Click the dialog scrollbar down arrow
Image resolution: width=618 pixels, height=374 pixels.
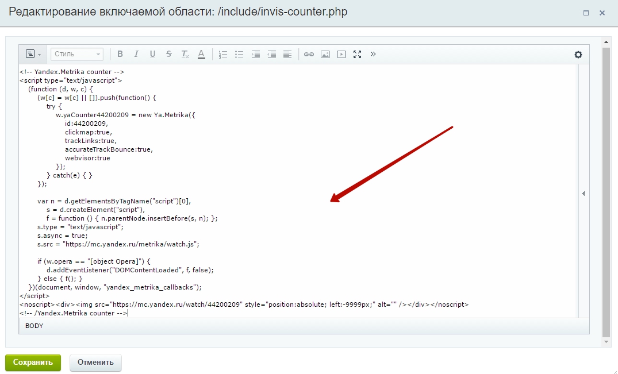pos(606,342)
